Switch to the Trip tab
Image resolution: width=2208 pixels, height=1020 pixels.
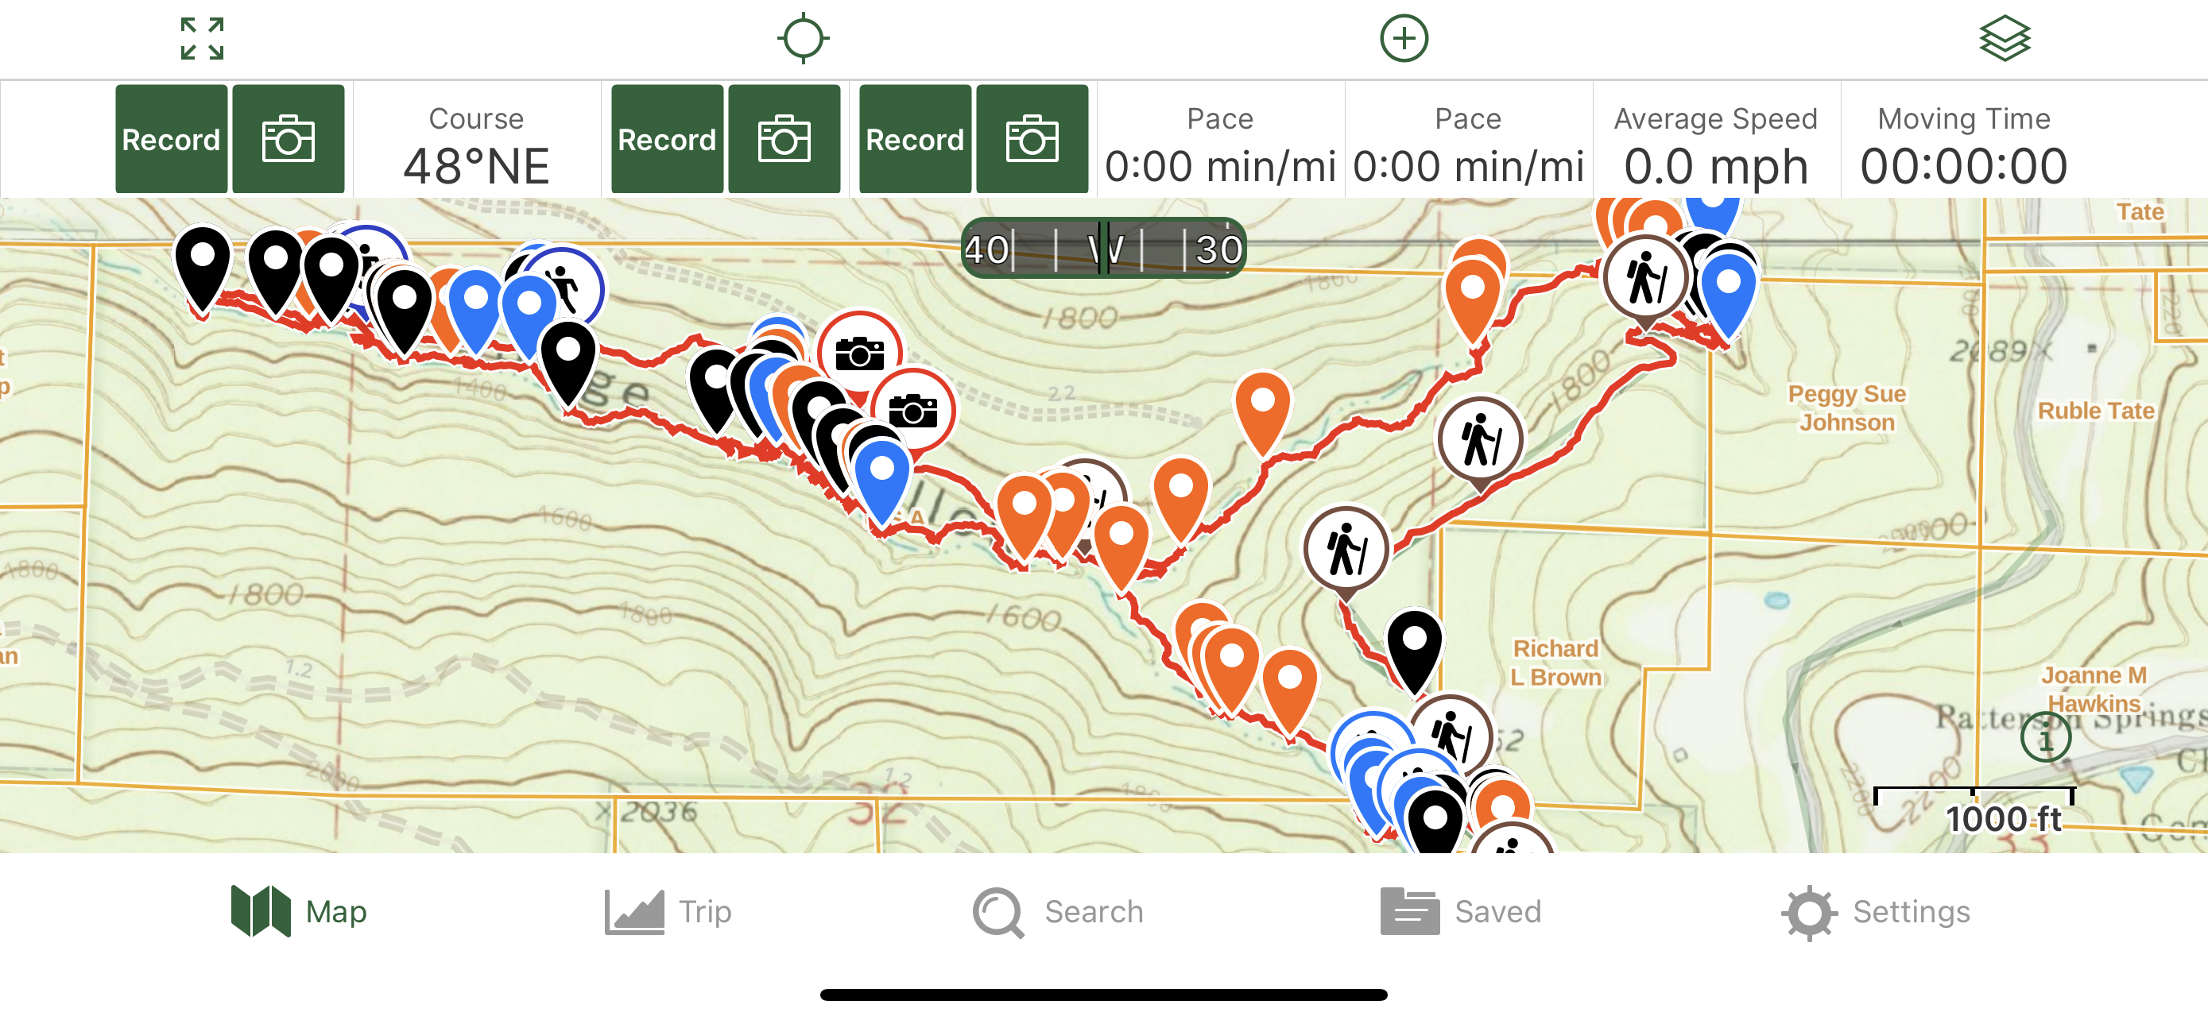click(668, 911)
